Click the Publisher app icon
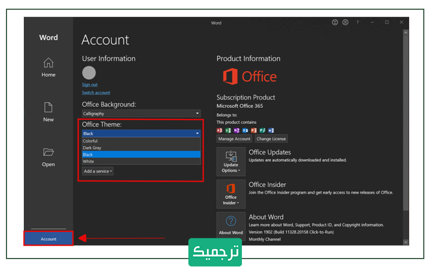Viewport: 433px width, 271px height. tap(262, 130)
